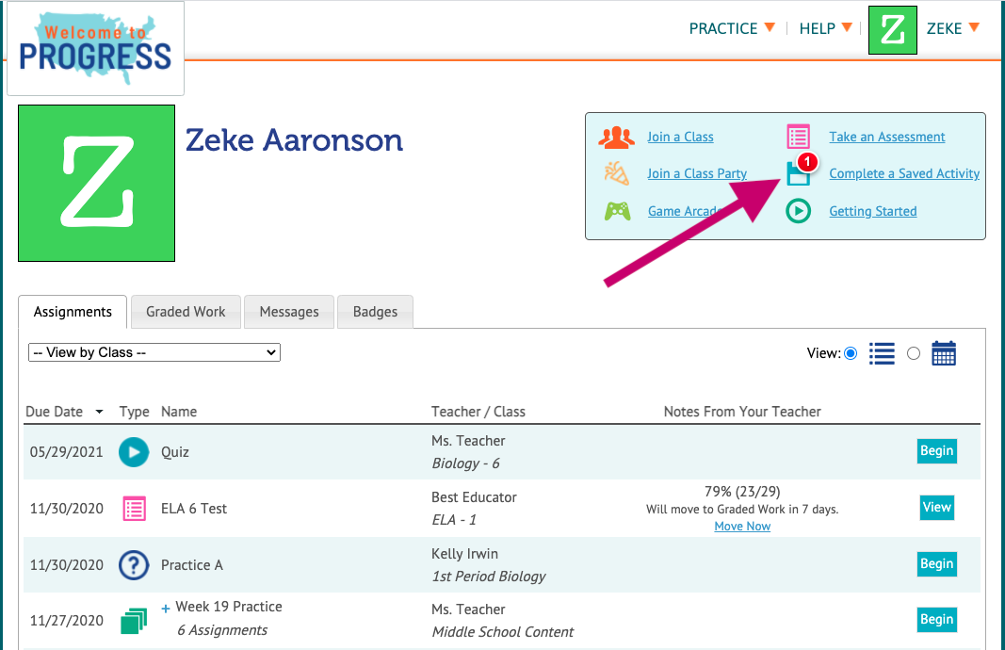Click the 1st Period Biology class text

489,577
